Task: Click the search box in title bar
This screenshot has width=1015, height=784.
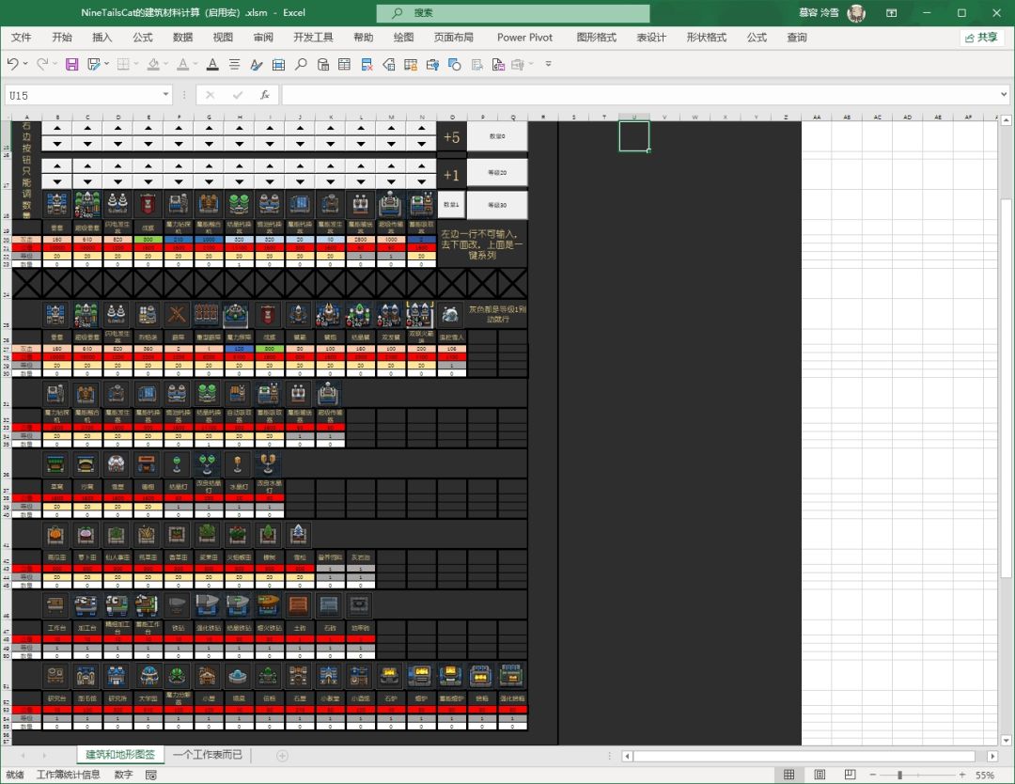Action: (x=512, y=13)
